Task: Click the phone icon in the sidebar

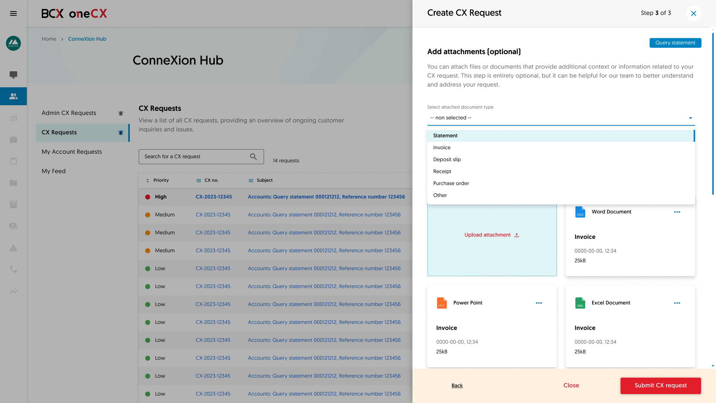Action: pos(13,269)
